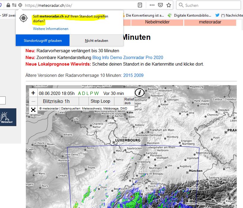The height and width of the screenshot is (208, 243).
Task: Open the 2009 version link
Action: [x=138, y=75]
